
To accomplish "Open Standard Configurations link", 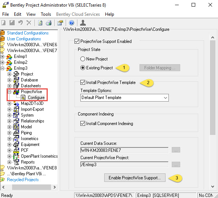I will (28, 33).
